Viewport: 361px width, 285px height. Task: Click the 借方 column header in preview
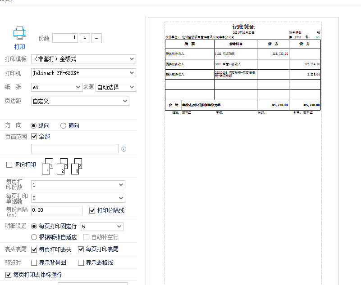tap(273, 44)
